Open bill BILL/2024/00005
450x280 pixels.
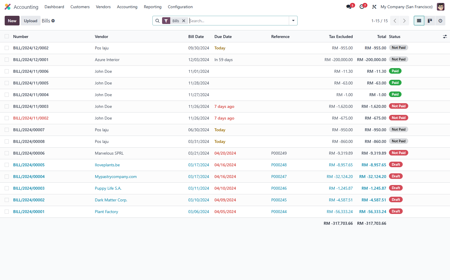point(29,165)
